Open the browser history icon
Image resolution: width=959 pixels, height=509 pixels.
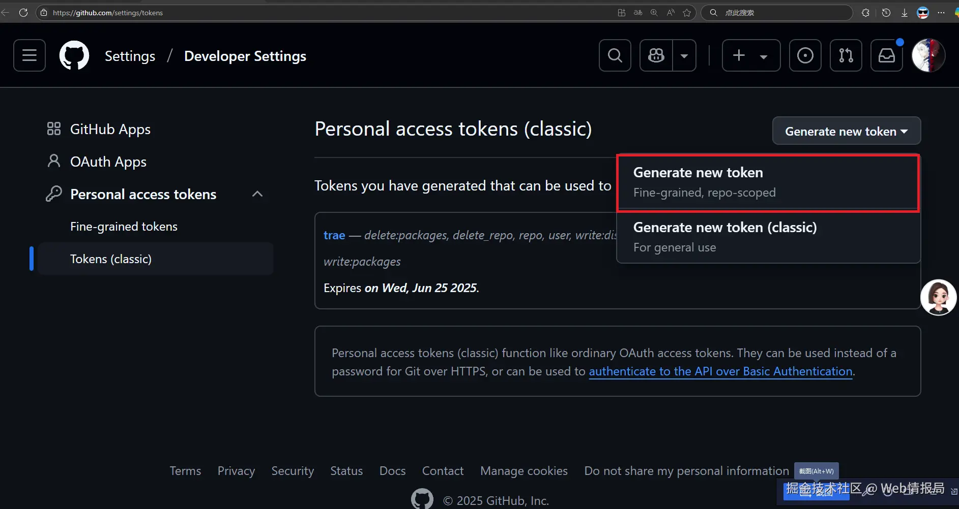tap(886, 12)
